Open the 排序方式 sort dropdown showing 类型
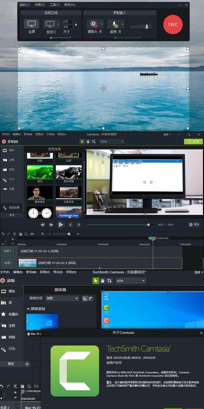 (62, 298)
